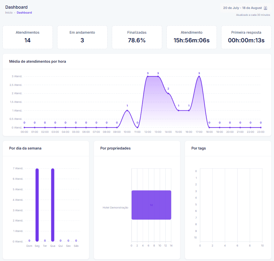Click the Atendimento 15h:56m:06s card
This screenshot has height=261, width=274.
click(x=192, y=37)
